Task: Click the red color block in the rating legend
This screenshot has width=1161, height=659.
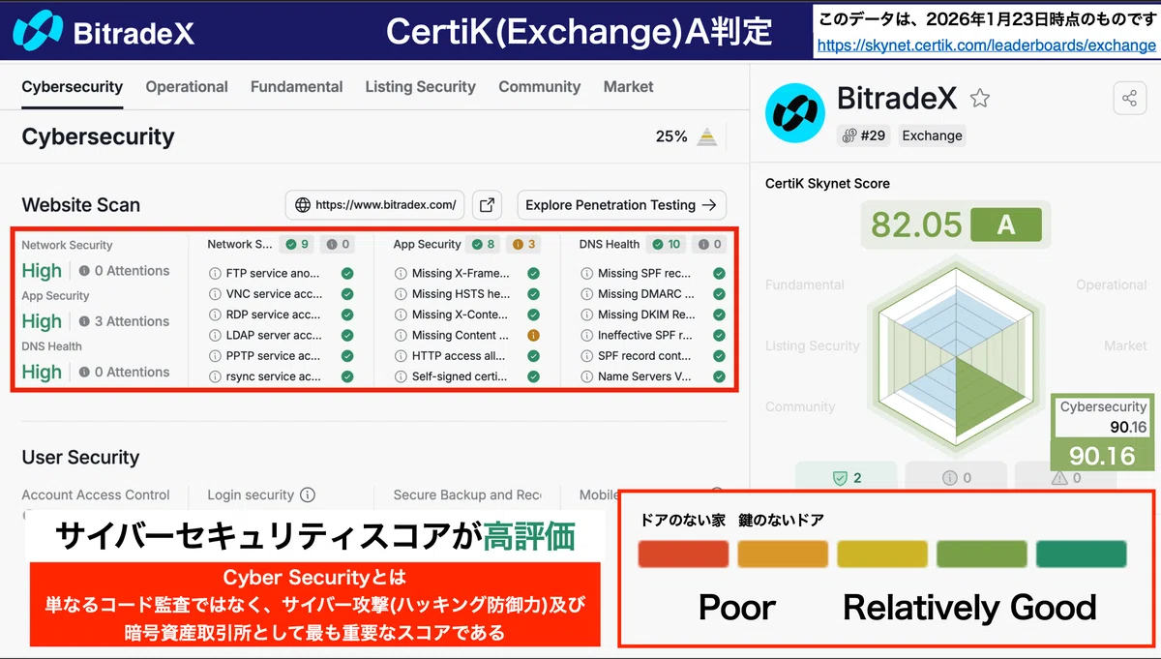Action: (683, 554)
